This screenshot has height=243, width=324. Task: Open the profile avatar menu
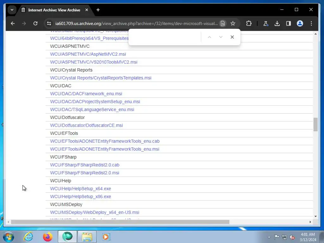tap(300, 23)
